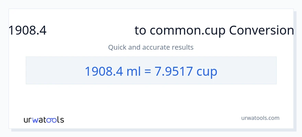
Task: Click the word "cup" in the result
Action: pyautogui.click(x=207, y=71)
